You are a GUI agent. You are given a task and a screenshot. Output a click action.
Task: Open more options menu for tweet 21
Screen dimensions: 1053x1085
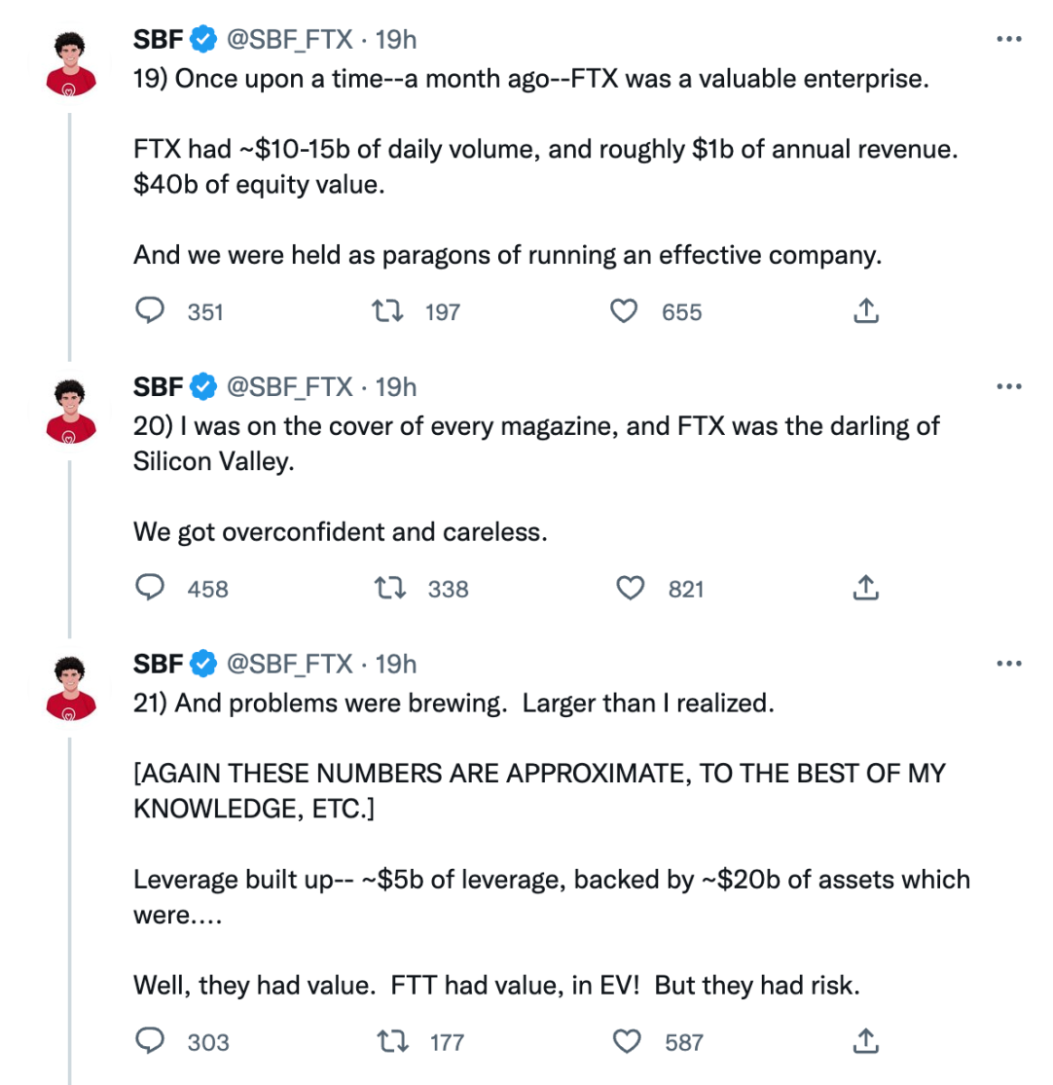pos(1010,665)
